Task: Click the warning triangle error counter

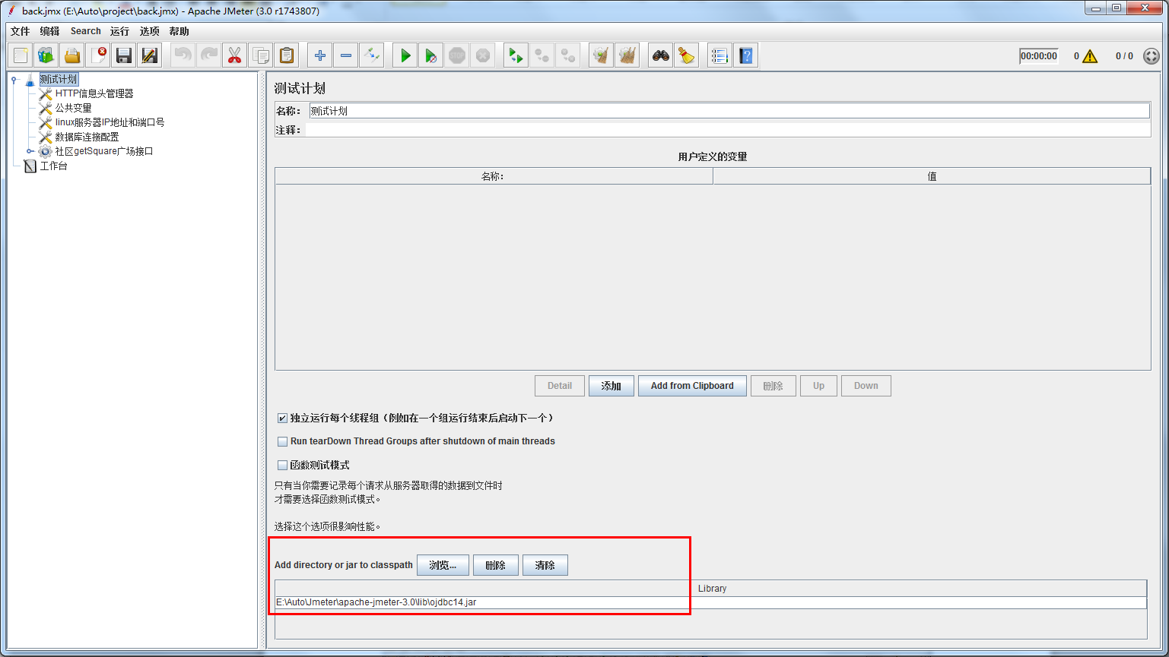Action: click(1090, 56)
